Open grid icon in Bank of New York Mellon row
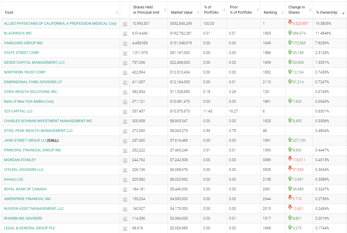The image size is (347, 233). 125,102
